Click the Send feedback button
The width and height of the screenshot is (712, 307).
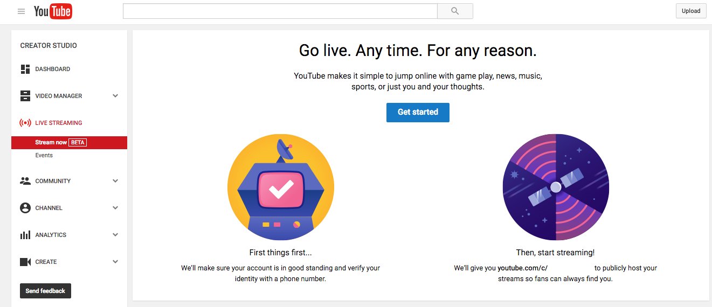(x=45, y=291)
